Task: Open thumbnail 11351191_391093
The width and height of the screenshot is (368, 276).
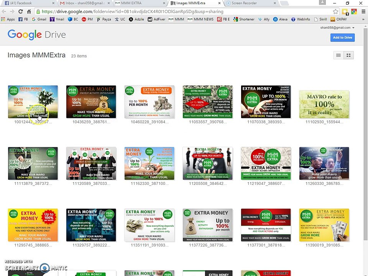Action: click(x=149, y=225)
